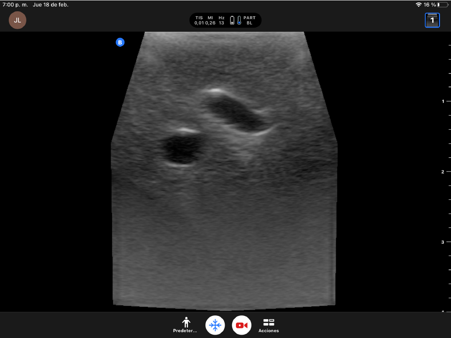
Task: Tap the Hz 13 frame rate readout
Action: tap(221, 20)
